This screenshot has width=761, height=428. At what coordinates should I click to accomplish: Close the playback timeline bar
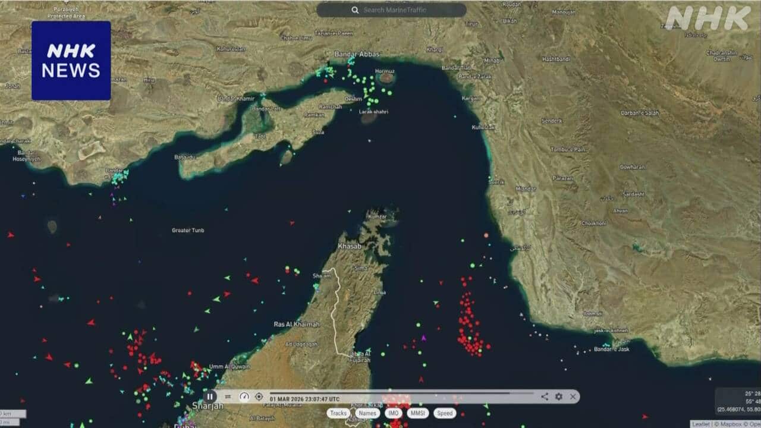573,396
